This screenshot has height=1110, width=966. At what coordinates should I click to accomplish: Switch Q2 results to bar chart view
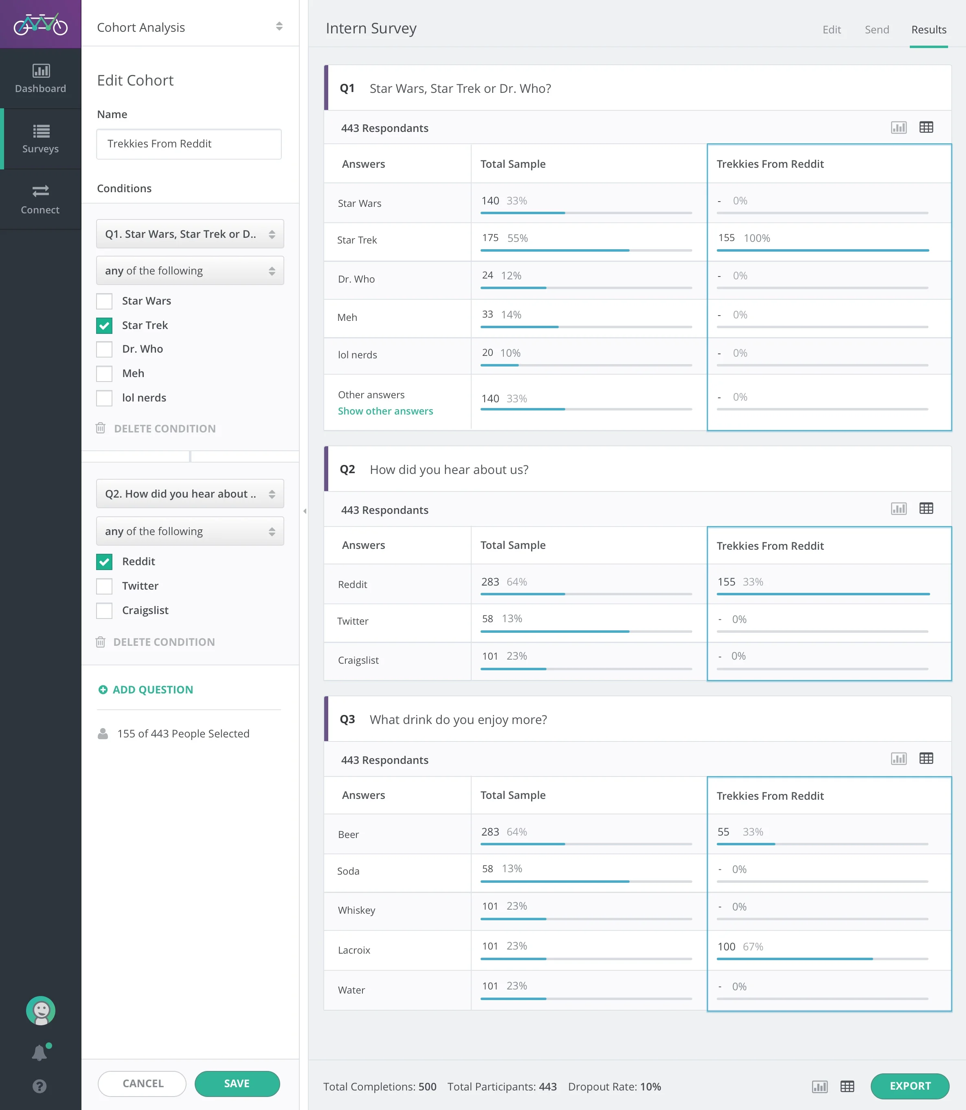(899, 509)
